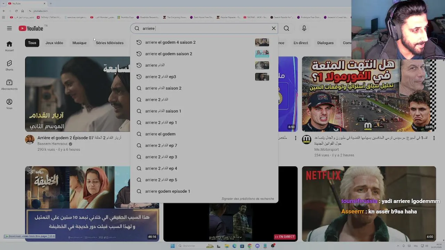445x250 pixels.
Task: Click the Me.Motorsport channel avatar
Action: (x=307, y=140)
